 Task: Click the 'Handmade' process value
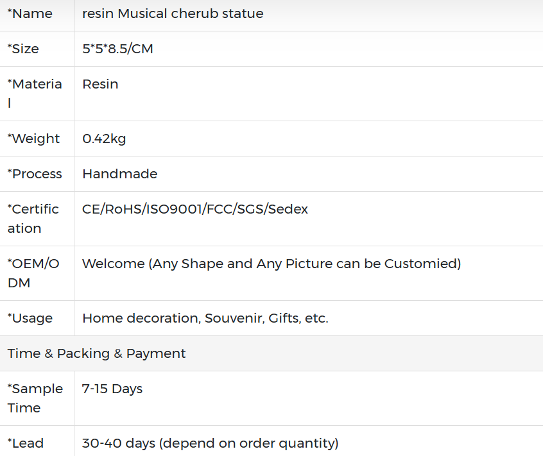(119, 174)
